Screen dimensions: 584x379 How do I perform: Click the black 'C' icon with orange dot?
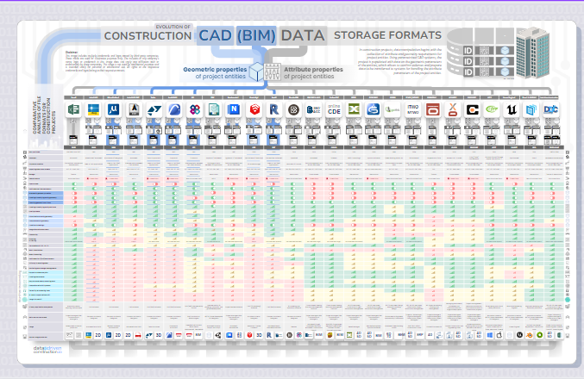point(472,109)
